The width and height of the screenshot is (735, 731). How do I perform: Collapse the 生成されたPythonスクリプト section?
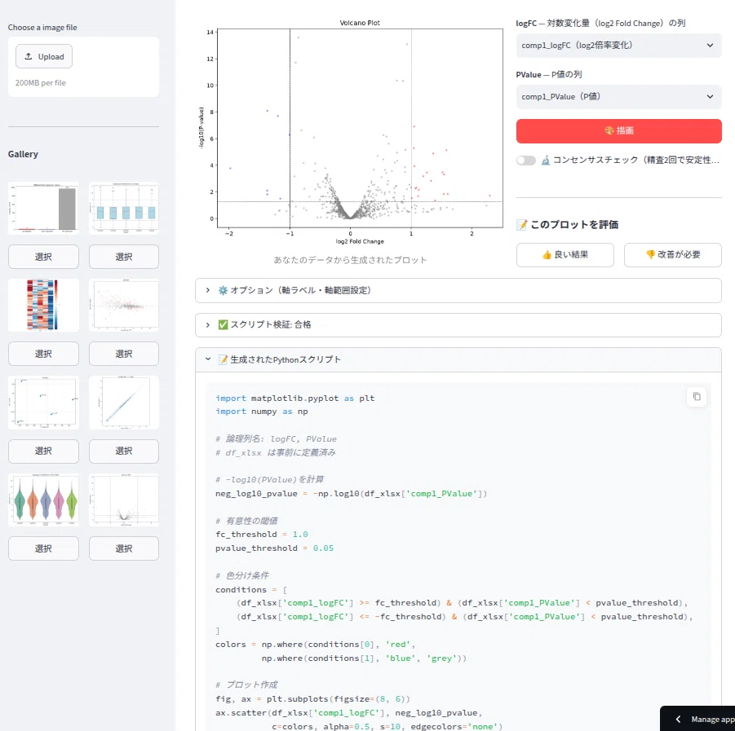[458, 359]
